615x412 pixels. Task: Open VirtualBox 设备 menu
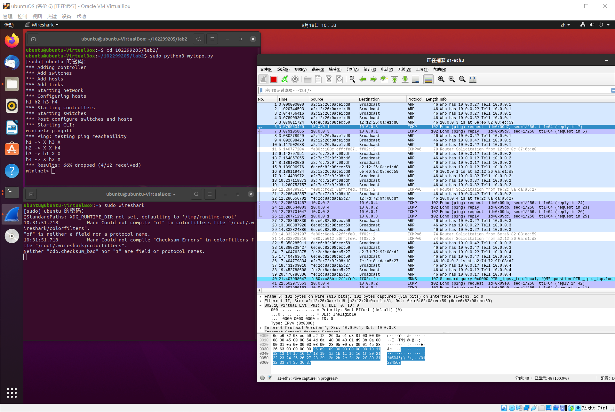pos(67,16)
